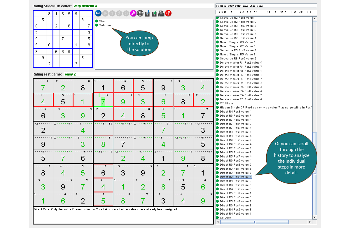Click history list scroll up arrow
The width and height of the screenshot is (350, 228).
tap(315, 19)
